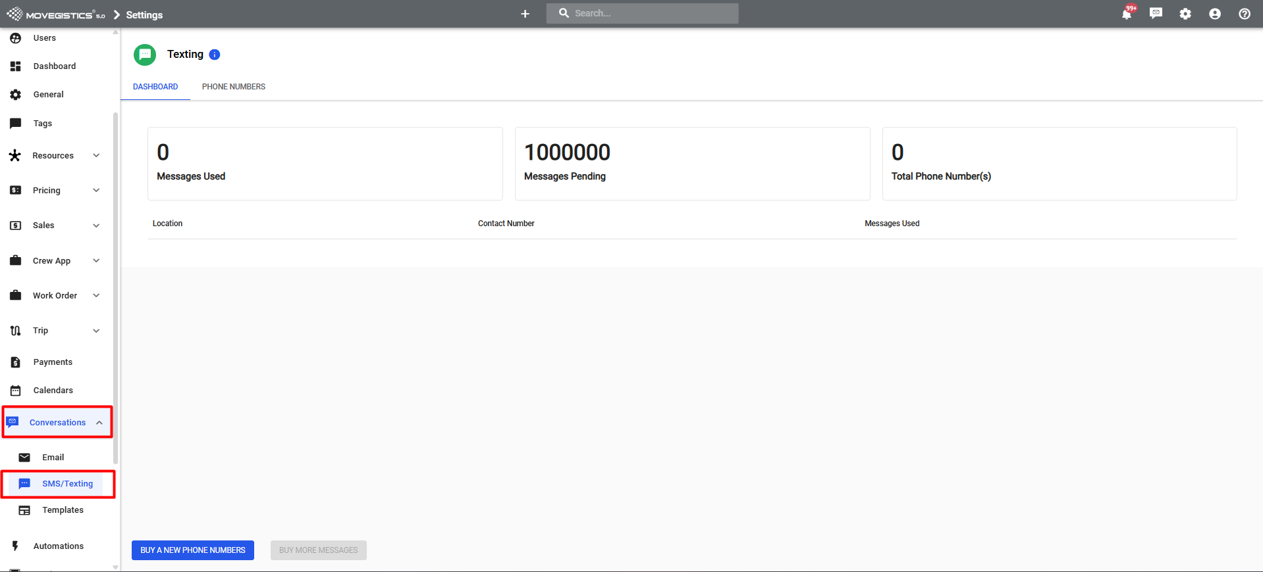Open Email under Conversations
Screen dimensions: 1263x572
click(53, 458)
